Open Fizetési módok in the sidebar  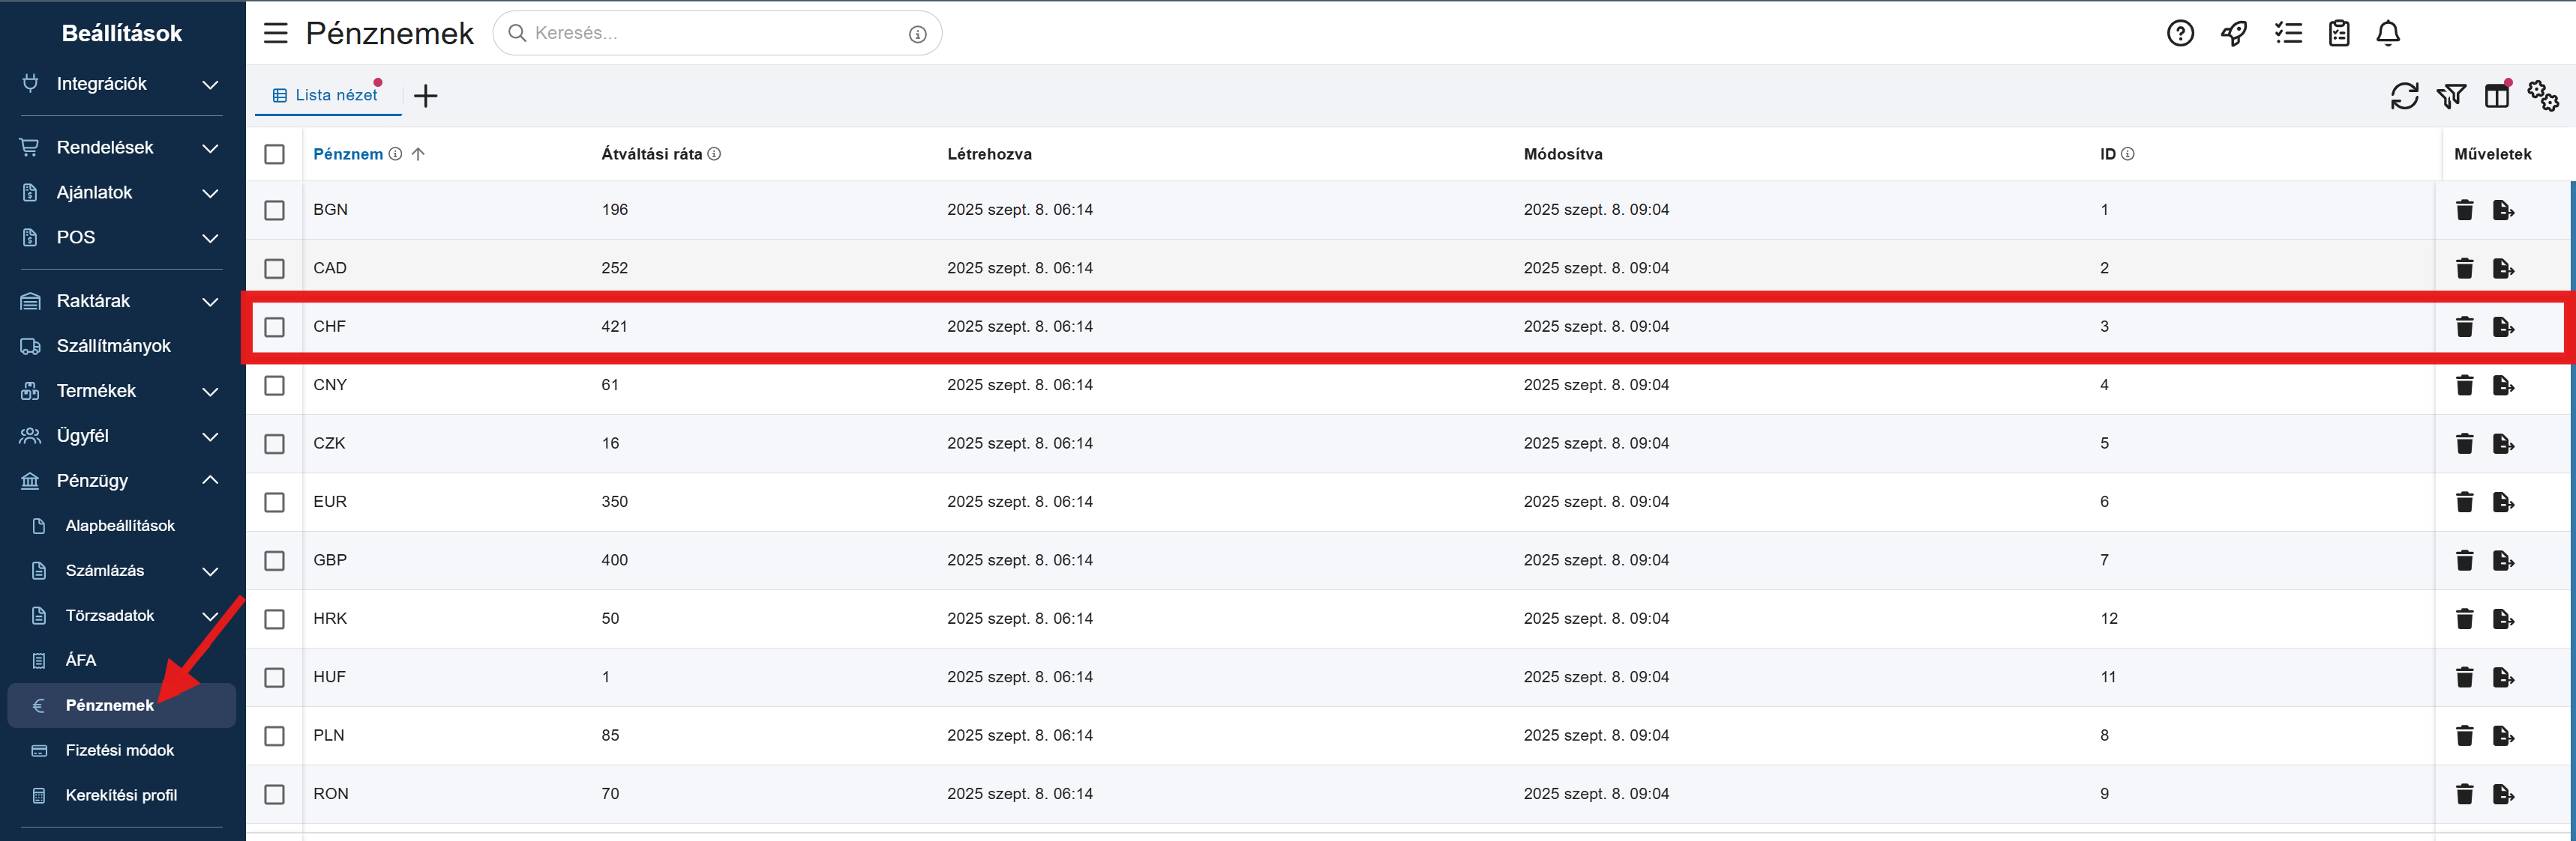point(119,750)
